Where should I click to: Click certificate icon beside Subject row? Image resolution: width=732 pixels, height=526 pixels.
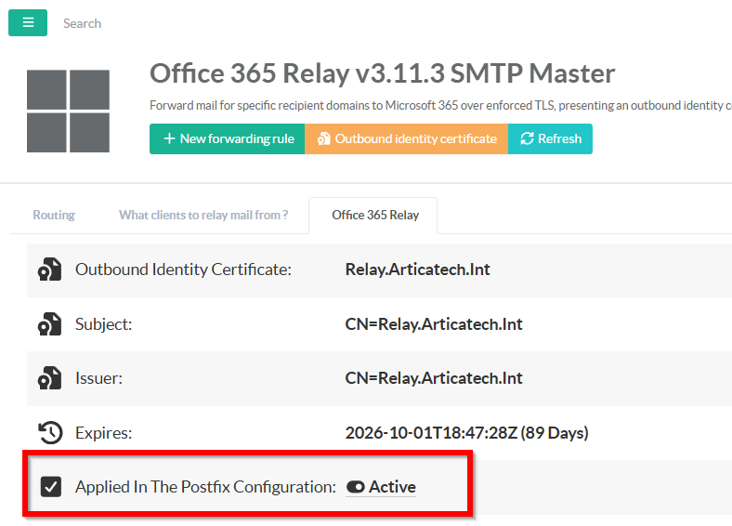[49, 324]
